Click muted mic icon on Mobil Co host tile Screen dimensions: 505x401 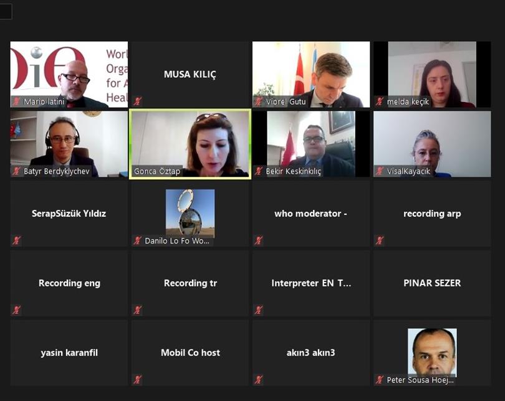coord(138,379)
